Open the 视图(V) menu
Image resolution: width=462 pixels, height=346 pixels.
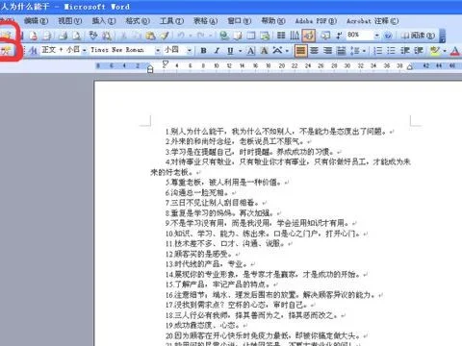coord(69,21)
